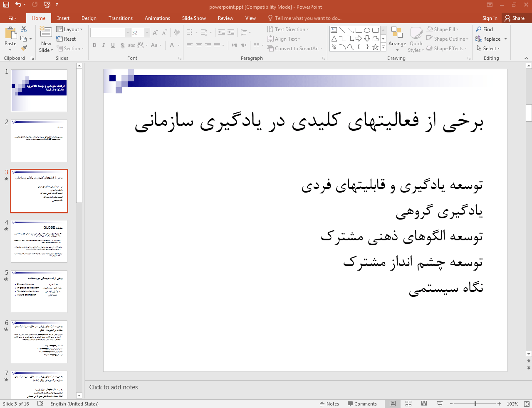The height and width of the screenshot is (408, 532).
Task: Click the New Slide icon
Action: click(x=46, y=32)
